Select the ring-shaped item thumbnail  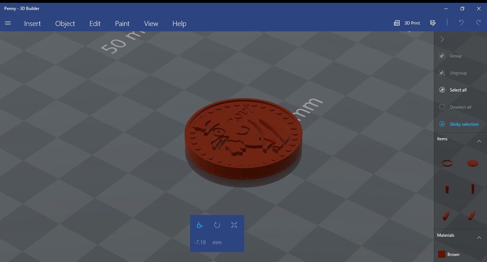point(447,163)
